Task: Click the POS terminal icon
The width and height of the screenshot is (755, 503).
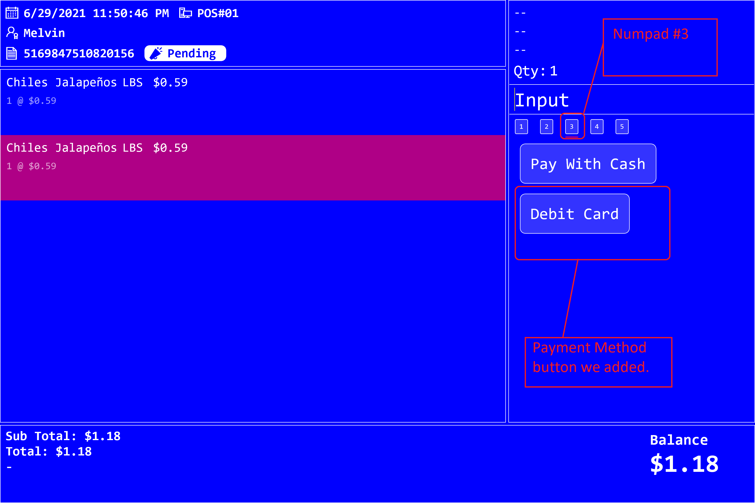Action: point(185,13)
